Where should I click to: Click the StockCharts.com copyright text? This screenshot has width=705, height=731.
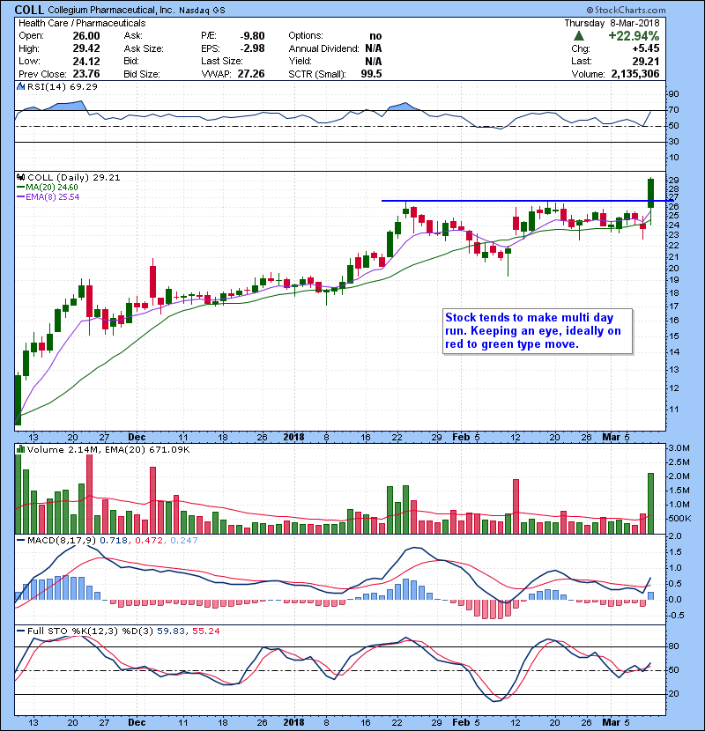[627, 10]
